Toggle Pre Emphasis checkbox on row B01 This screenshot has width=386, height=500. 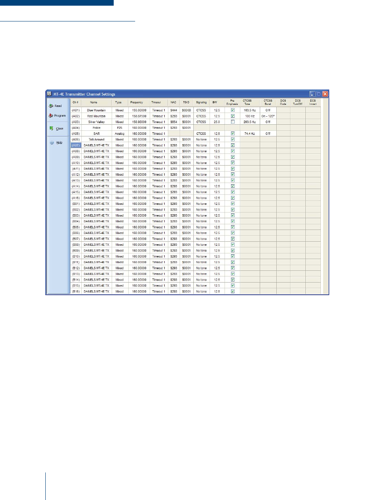pos(233,204)
